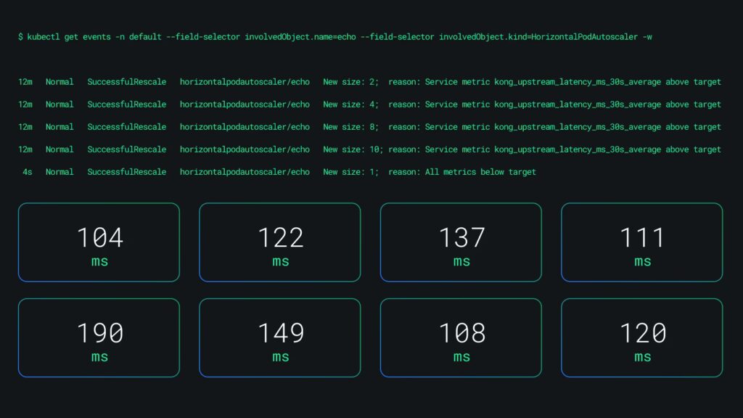
Task: Click the "4s" event timestamp
Action: point(27,172)
